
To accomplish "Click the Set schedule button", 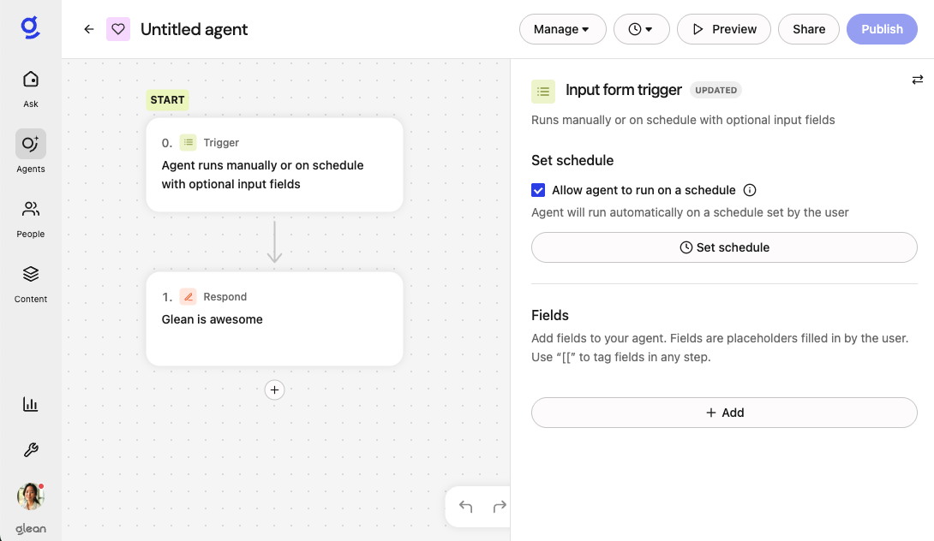I will (x=724, y=247).
